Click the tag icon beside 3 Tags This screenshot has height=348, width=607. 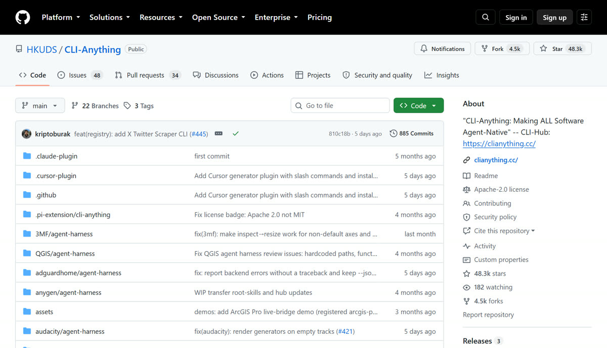point(127,105)
